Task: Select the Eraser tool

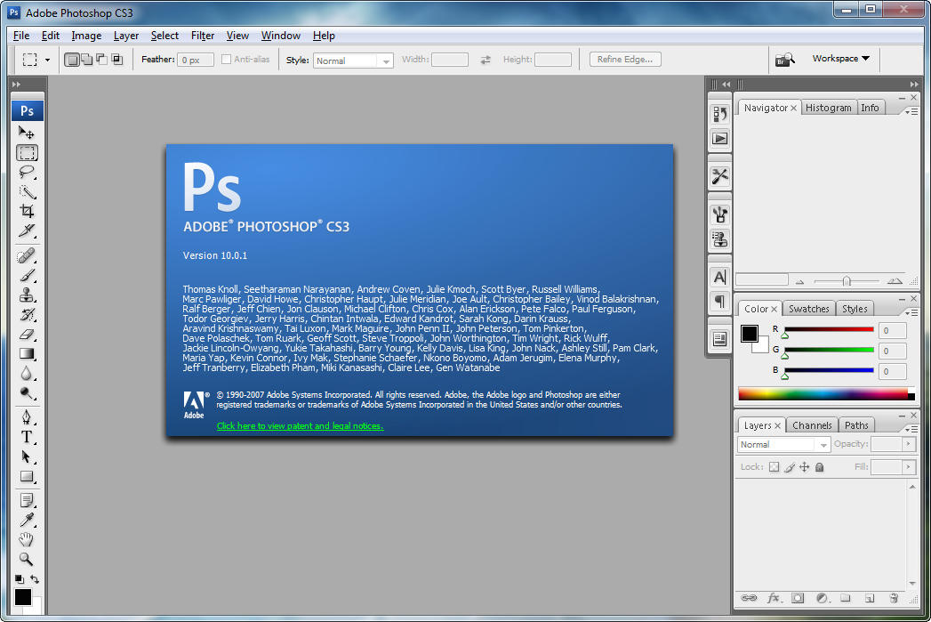Action: 27,335
